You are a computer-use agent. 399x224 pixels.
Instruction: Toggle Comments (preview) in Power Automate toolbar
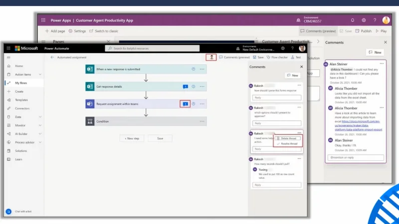coord(234,57)
